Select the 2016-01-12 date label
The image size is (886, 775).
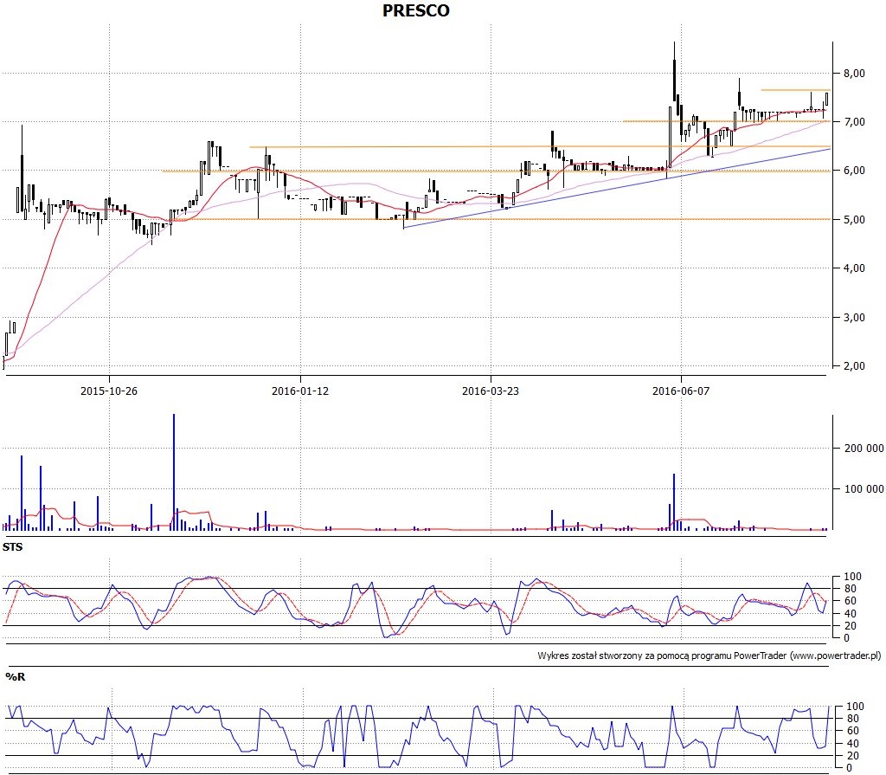[300, 391]
